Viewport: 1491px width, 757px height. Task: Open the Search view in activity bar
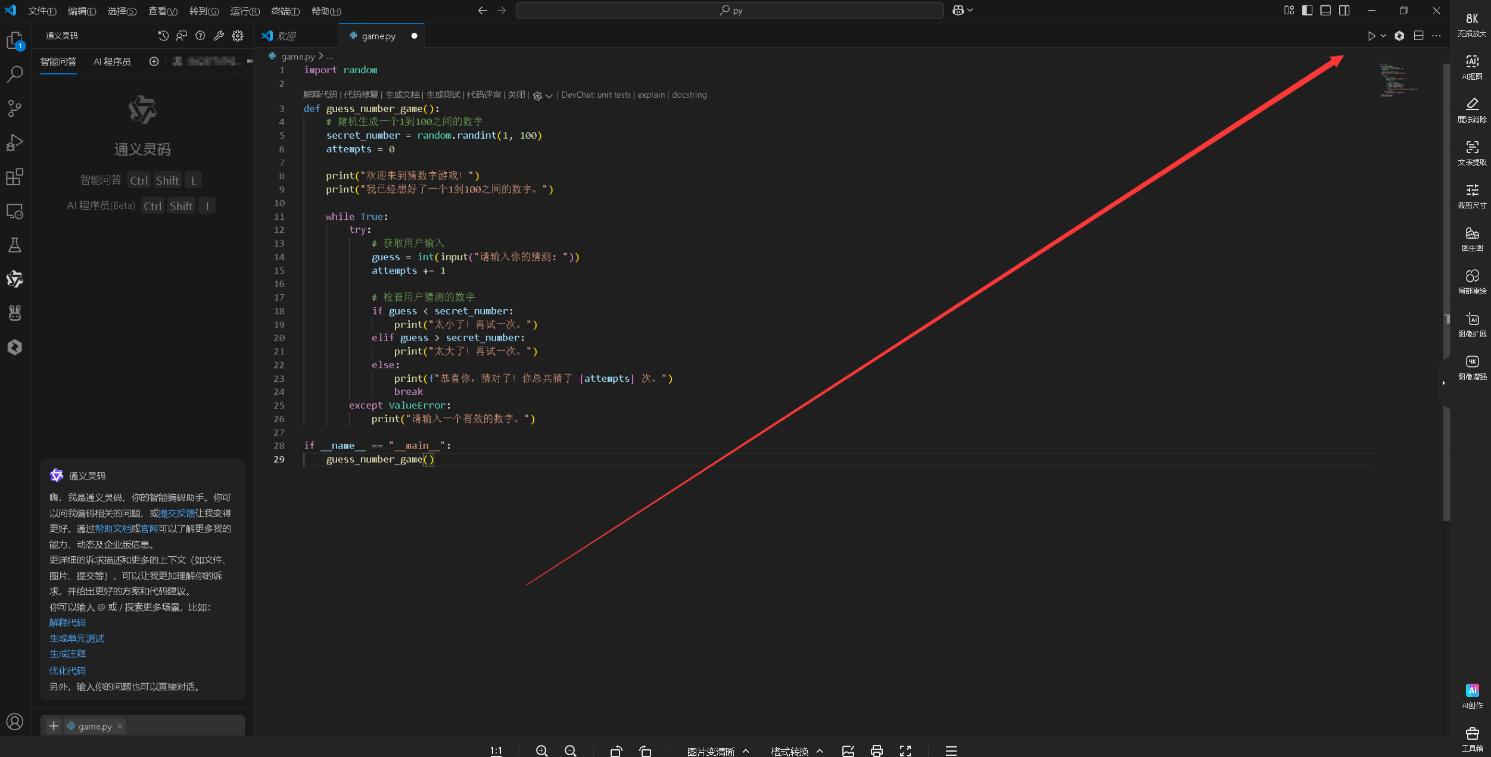pyautogui.click(x=15, y=74)
